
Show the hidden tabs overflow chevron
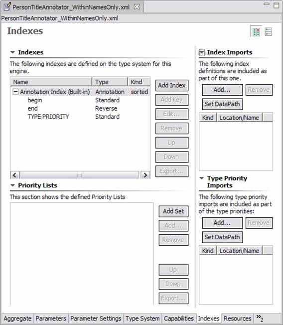(x=260, y=318)
